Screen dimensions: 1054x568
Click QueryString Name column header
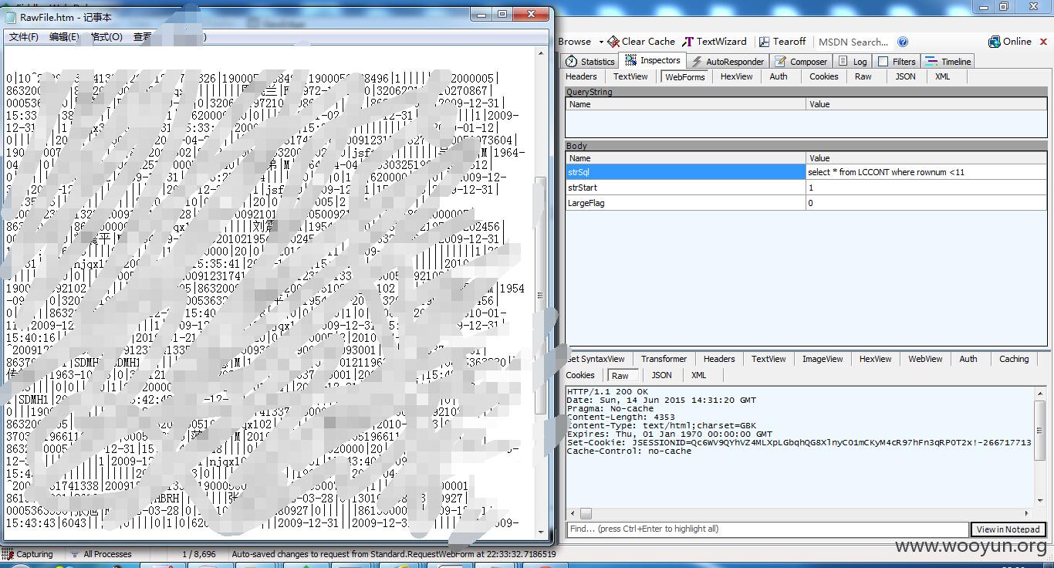pyautogui.click(x=686, y=104)
